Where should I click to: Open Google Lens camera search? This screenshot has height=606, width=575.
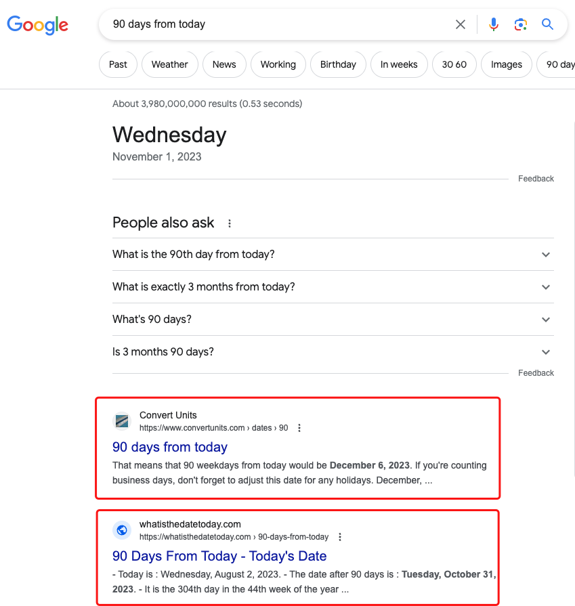[520, 24]
